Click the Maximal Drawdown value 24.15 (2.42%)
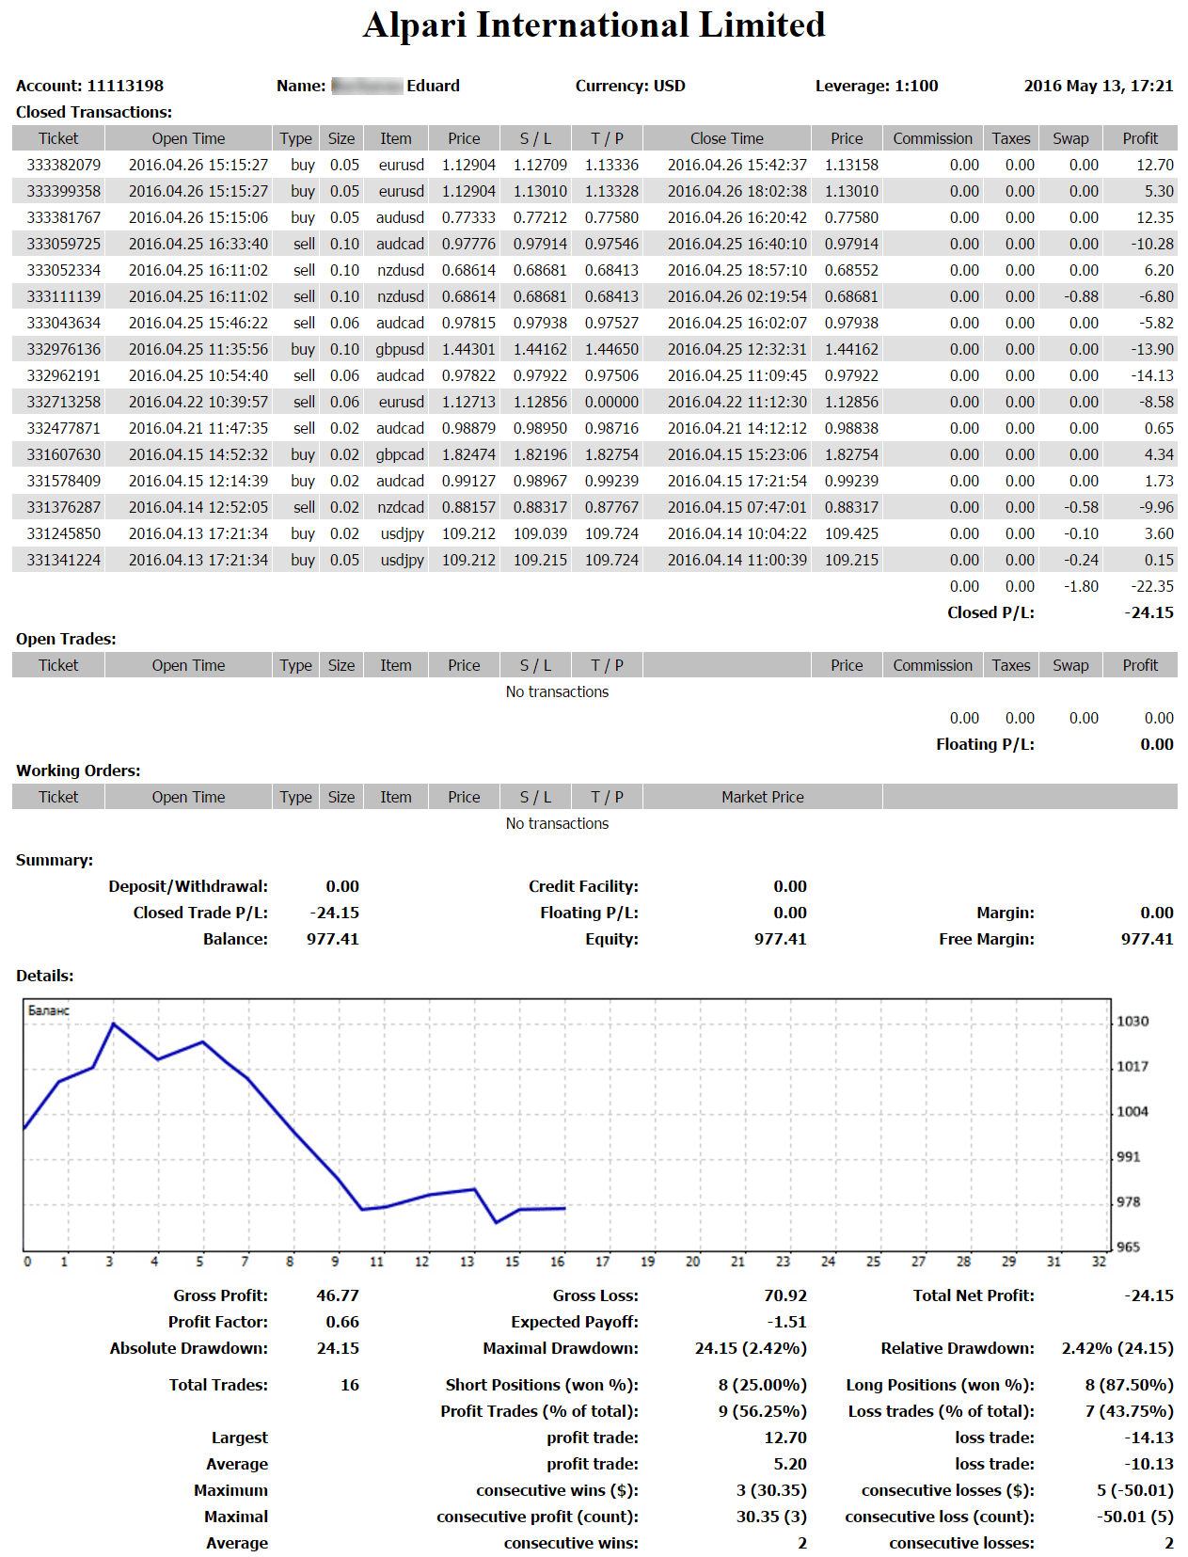 coord(750,1348)
